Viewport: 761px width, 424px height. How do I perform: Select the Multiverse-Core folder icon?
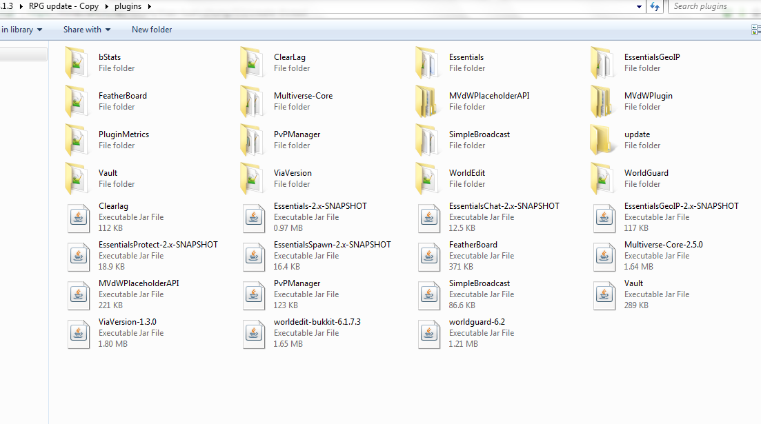(x=252, y=101)
